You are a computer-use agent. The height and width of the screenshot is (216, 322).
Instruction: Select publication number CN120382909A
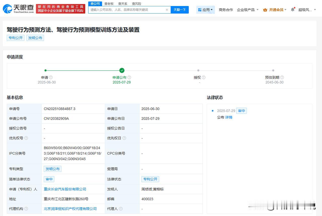56,119
